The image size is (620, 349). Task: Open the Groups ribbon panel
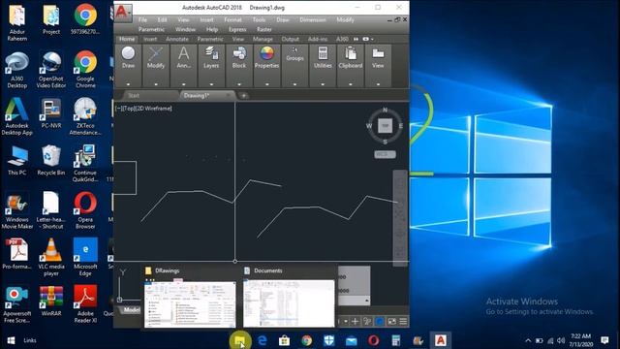coord(294,55)
